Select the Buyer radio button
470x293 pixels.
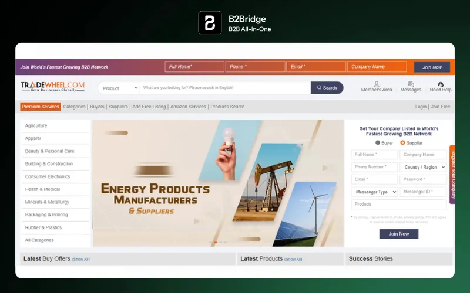coord(378,143)
